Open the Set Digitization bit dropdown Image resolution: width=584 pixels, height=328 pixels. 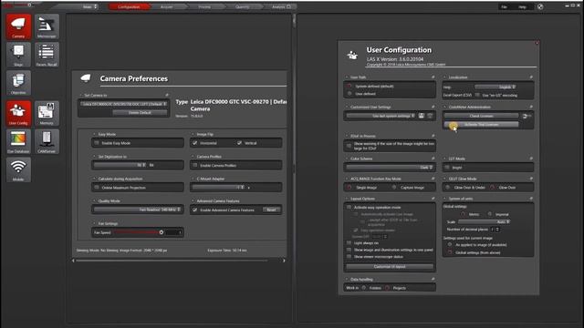120,165
